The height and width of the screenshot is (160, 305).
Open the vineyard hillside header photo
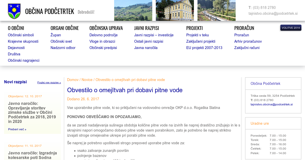coord(133,10)
